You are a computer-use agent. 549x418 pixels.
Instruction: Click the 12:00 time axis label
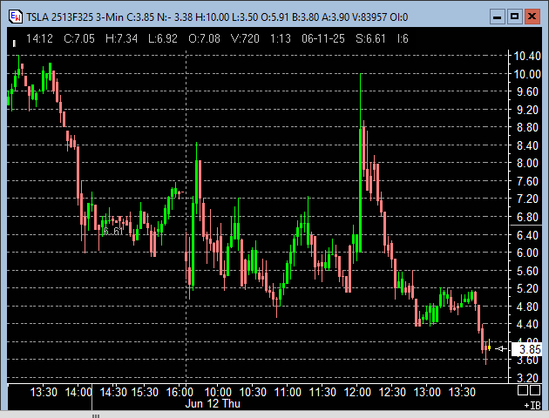357,392
